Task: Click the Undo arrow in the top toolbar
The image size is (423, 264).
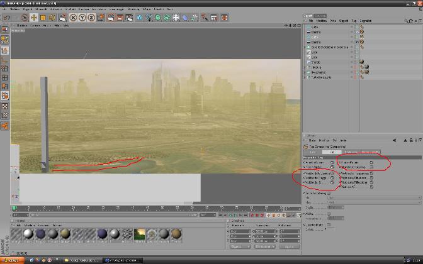Action: pos(6,18)
